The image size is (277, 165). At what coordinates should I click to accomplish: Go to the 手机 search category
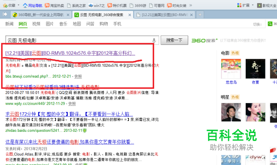117,24
